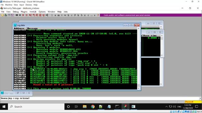Close the debugged program with the X icon
The width and height of the screenshot is (202, 113).
20,15
